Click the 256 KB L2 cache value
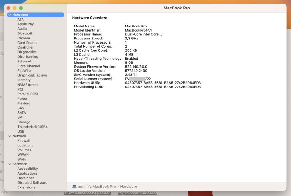The image size is (291, 196). [x=131, y=50]
